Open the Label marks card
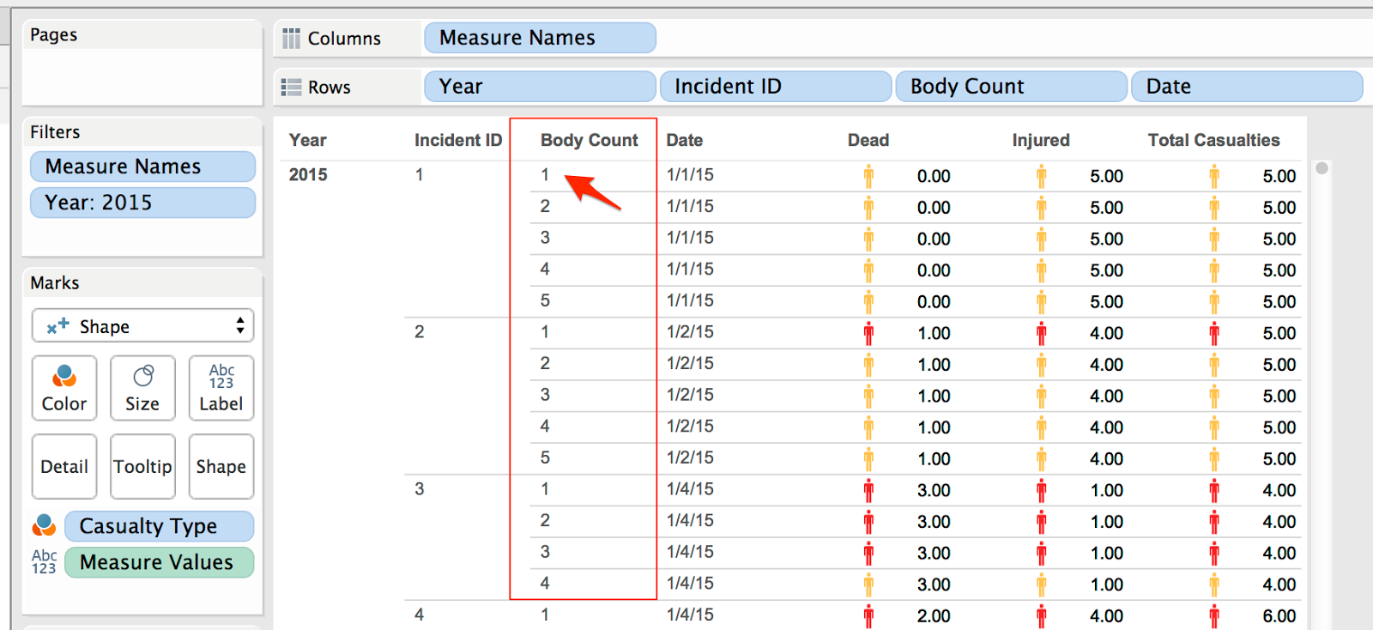The image size is (1373, 630). (221, 388)
